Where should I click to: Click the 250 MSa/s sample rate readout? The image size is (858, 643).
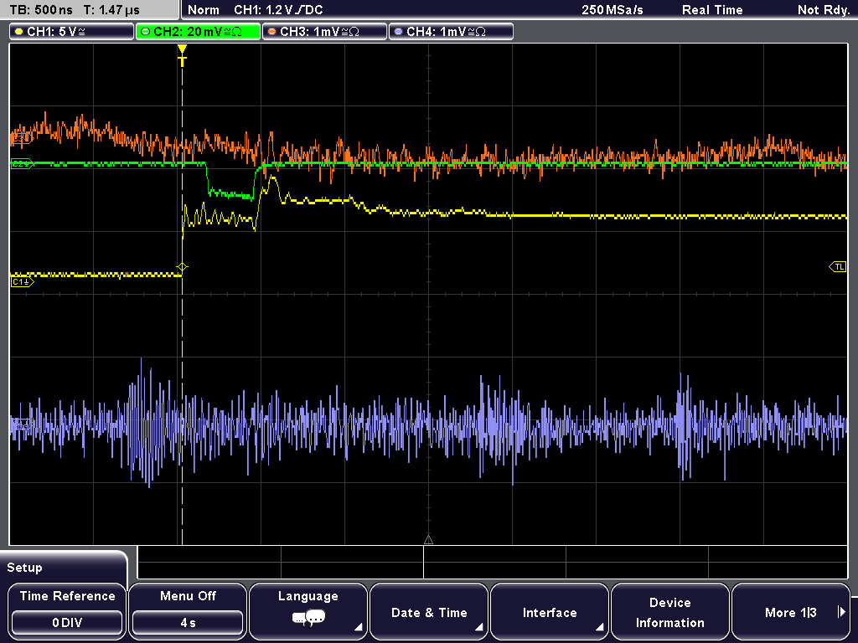pyautogui.click(x=612, y=10)
